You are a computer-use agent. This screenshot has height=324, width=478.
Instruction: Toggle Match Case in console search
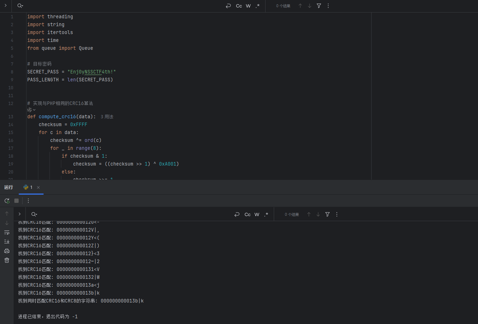click(x=248, y=214)
